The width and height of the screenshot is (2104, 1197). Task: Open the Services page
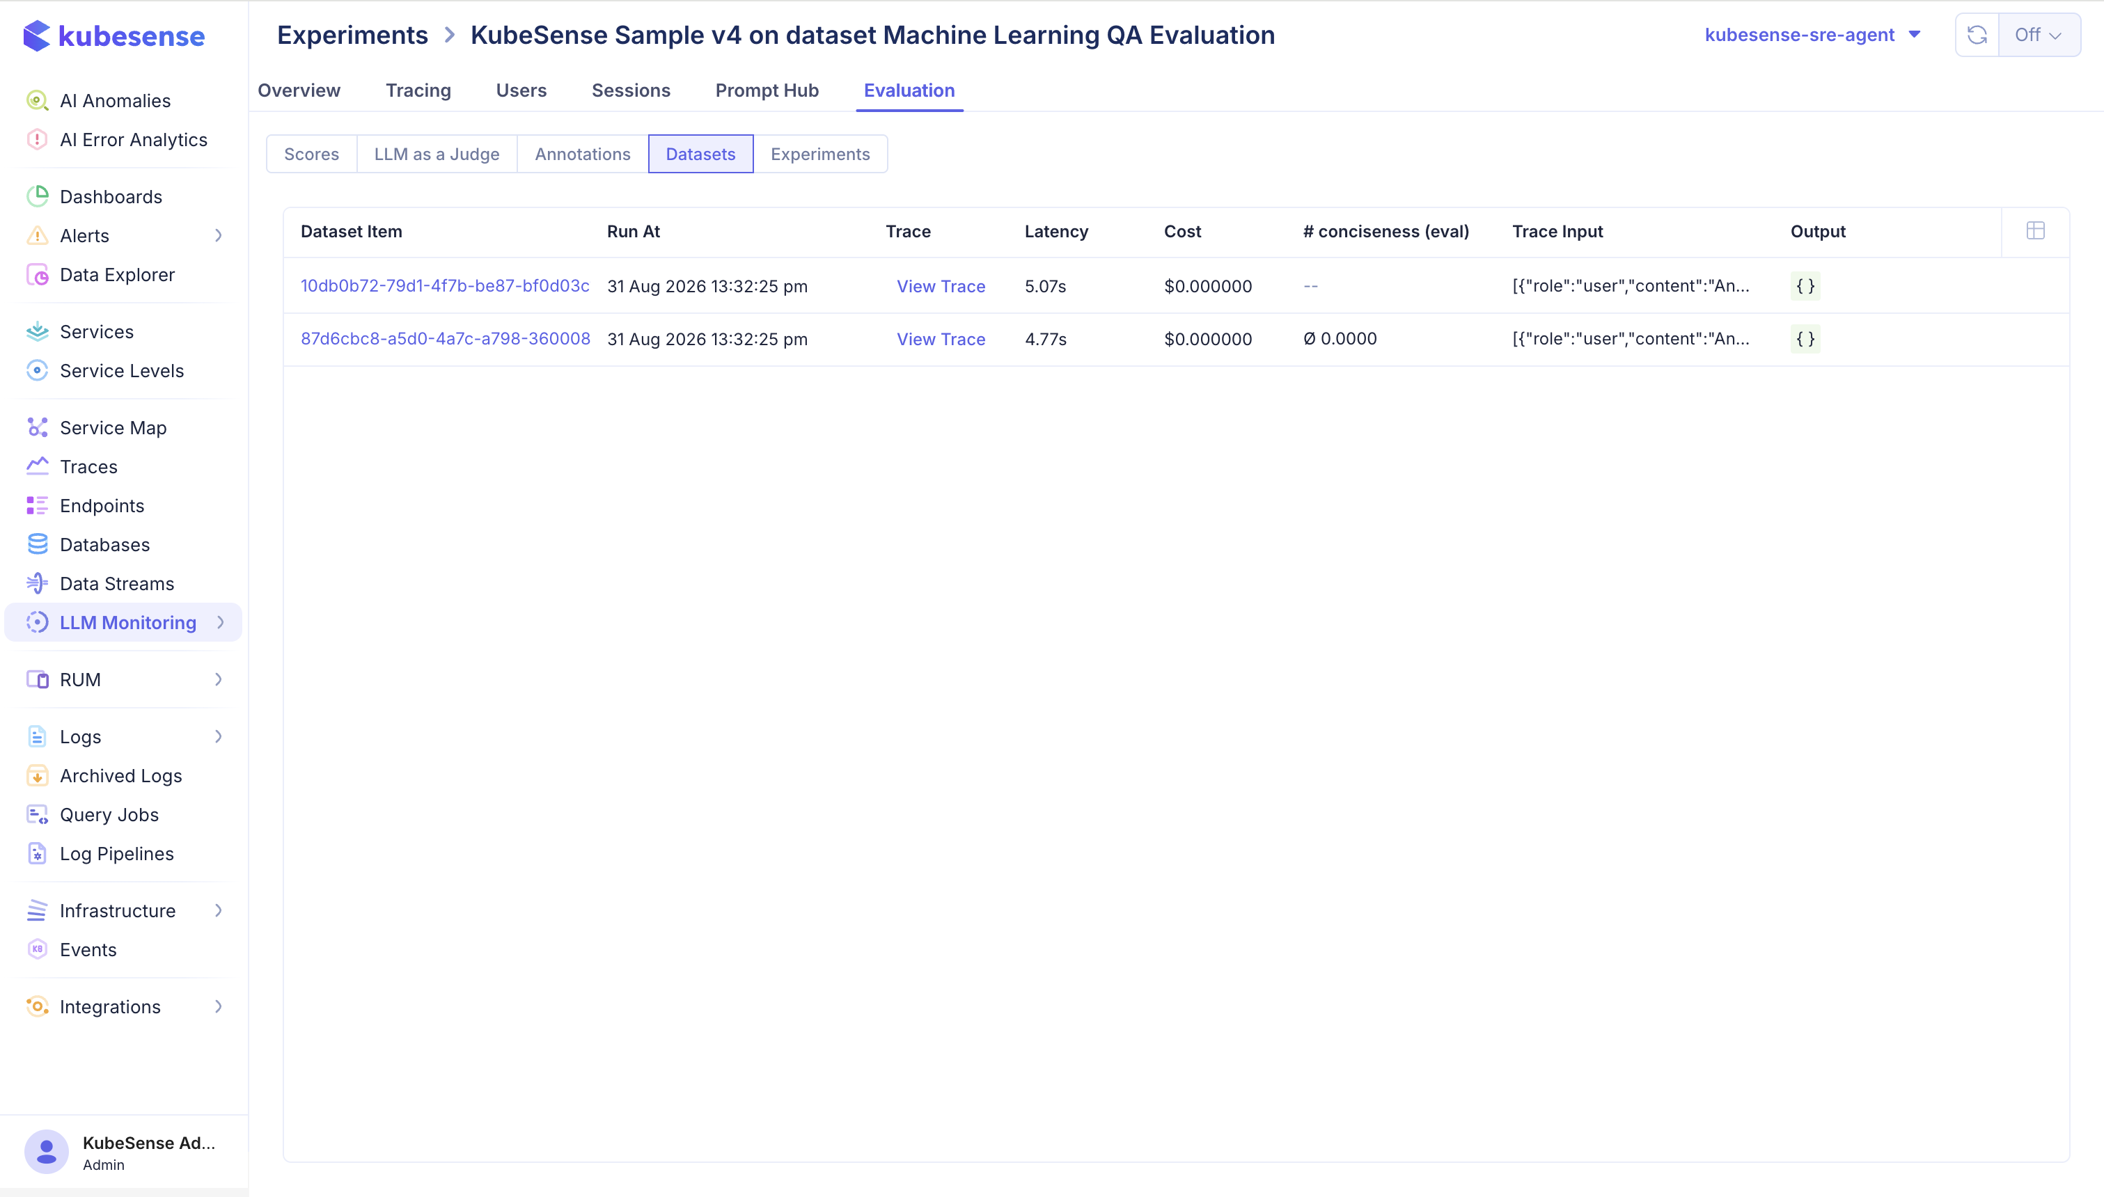[96, 331]
